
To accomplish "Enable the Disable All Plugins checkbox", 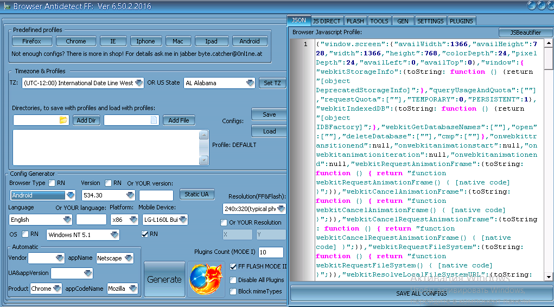I will coord(233,280).
